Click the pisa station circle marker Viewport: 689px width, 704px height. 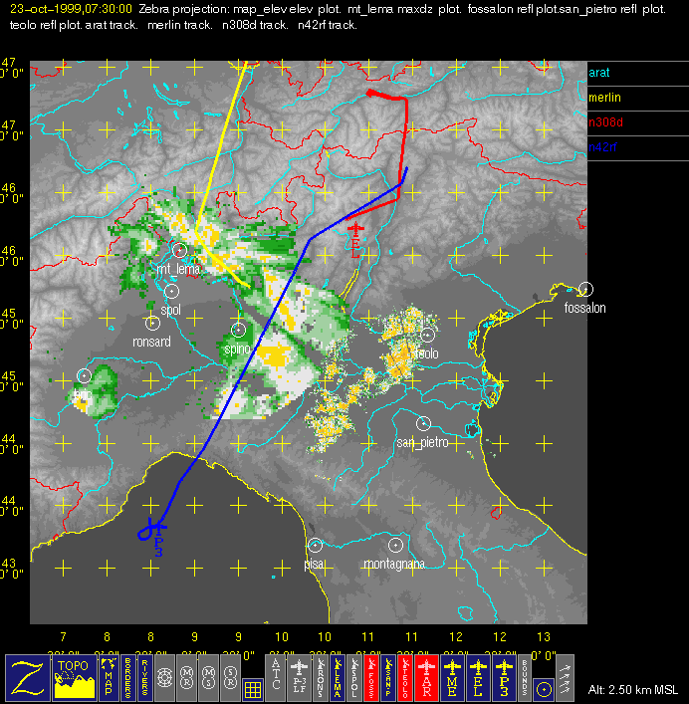pos(315,545)
